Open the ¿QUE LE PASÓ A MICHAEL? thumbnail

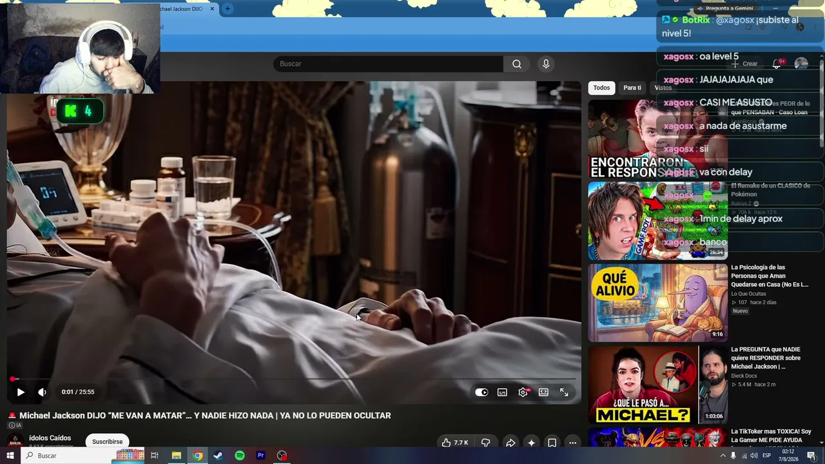coord(657,385)
